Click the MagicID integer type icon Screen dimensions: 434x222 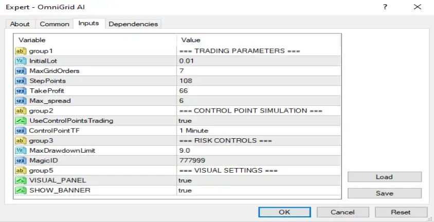click(21, 160)
